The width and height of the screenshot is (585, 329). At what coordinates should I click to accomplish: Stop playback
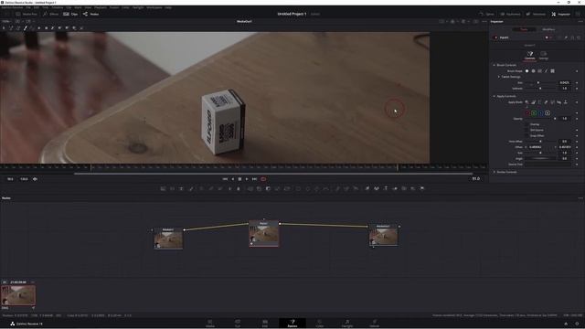(x=239, y=179)
